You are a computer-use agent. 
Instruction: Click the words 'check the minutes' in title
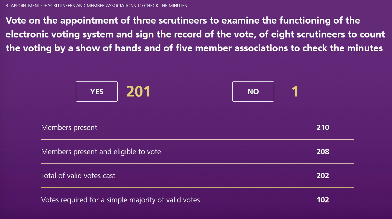[x=343, y=48]
